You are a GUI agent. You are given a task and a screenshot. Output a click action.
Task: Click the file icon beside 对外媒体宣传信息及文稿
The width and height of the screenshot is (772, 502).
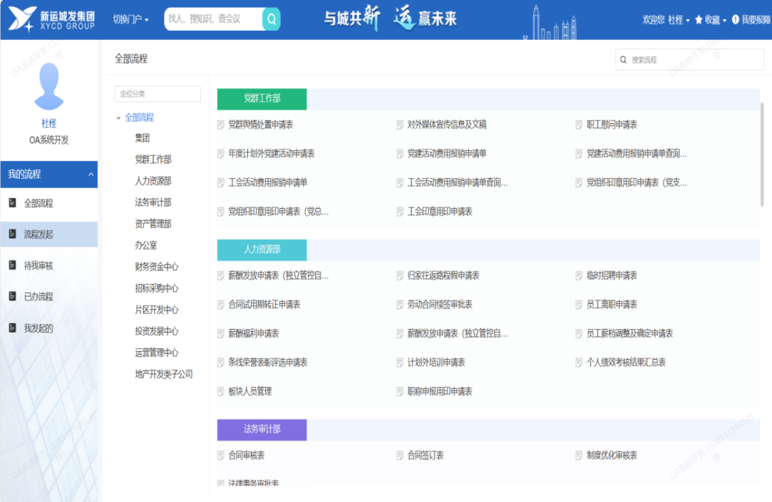(400, 124)
